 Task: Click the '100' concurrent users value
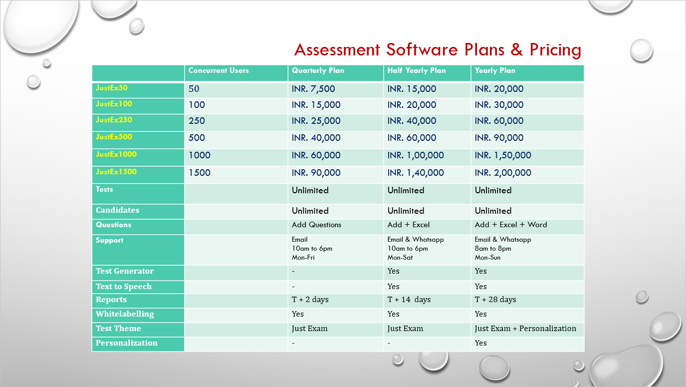tap(197, 105)
